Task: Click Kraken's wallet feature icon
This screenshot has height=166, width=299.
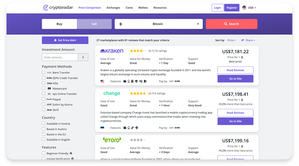Action: (x=125, y=81)
